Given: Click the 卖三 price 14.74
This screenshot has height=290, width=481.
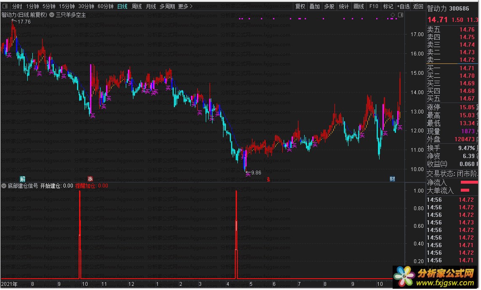Looking at the screenshot, I should pos(467,45).
